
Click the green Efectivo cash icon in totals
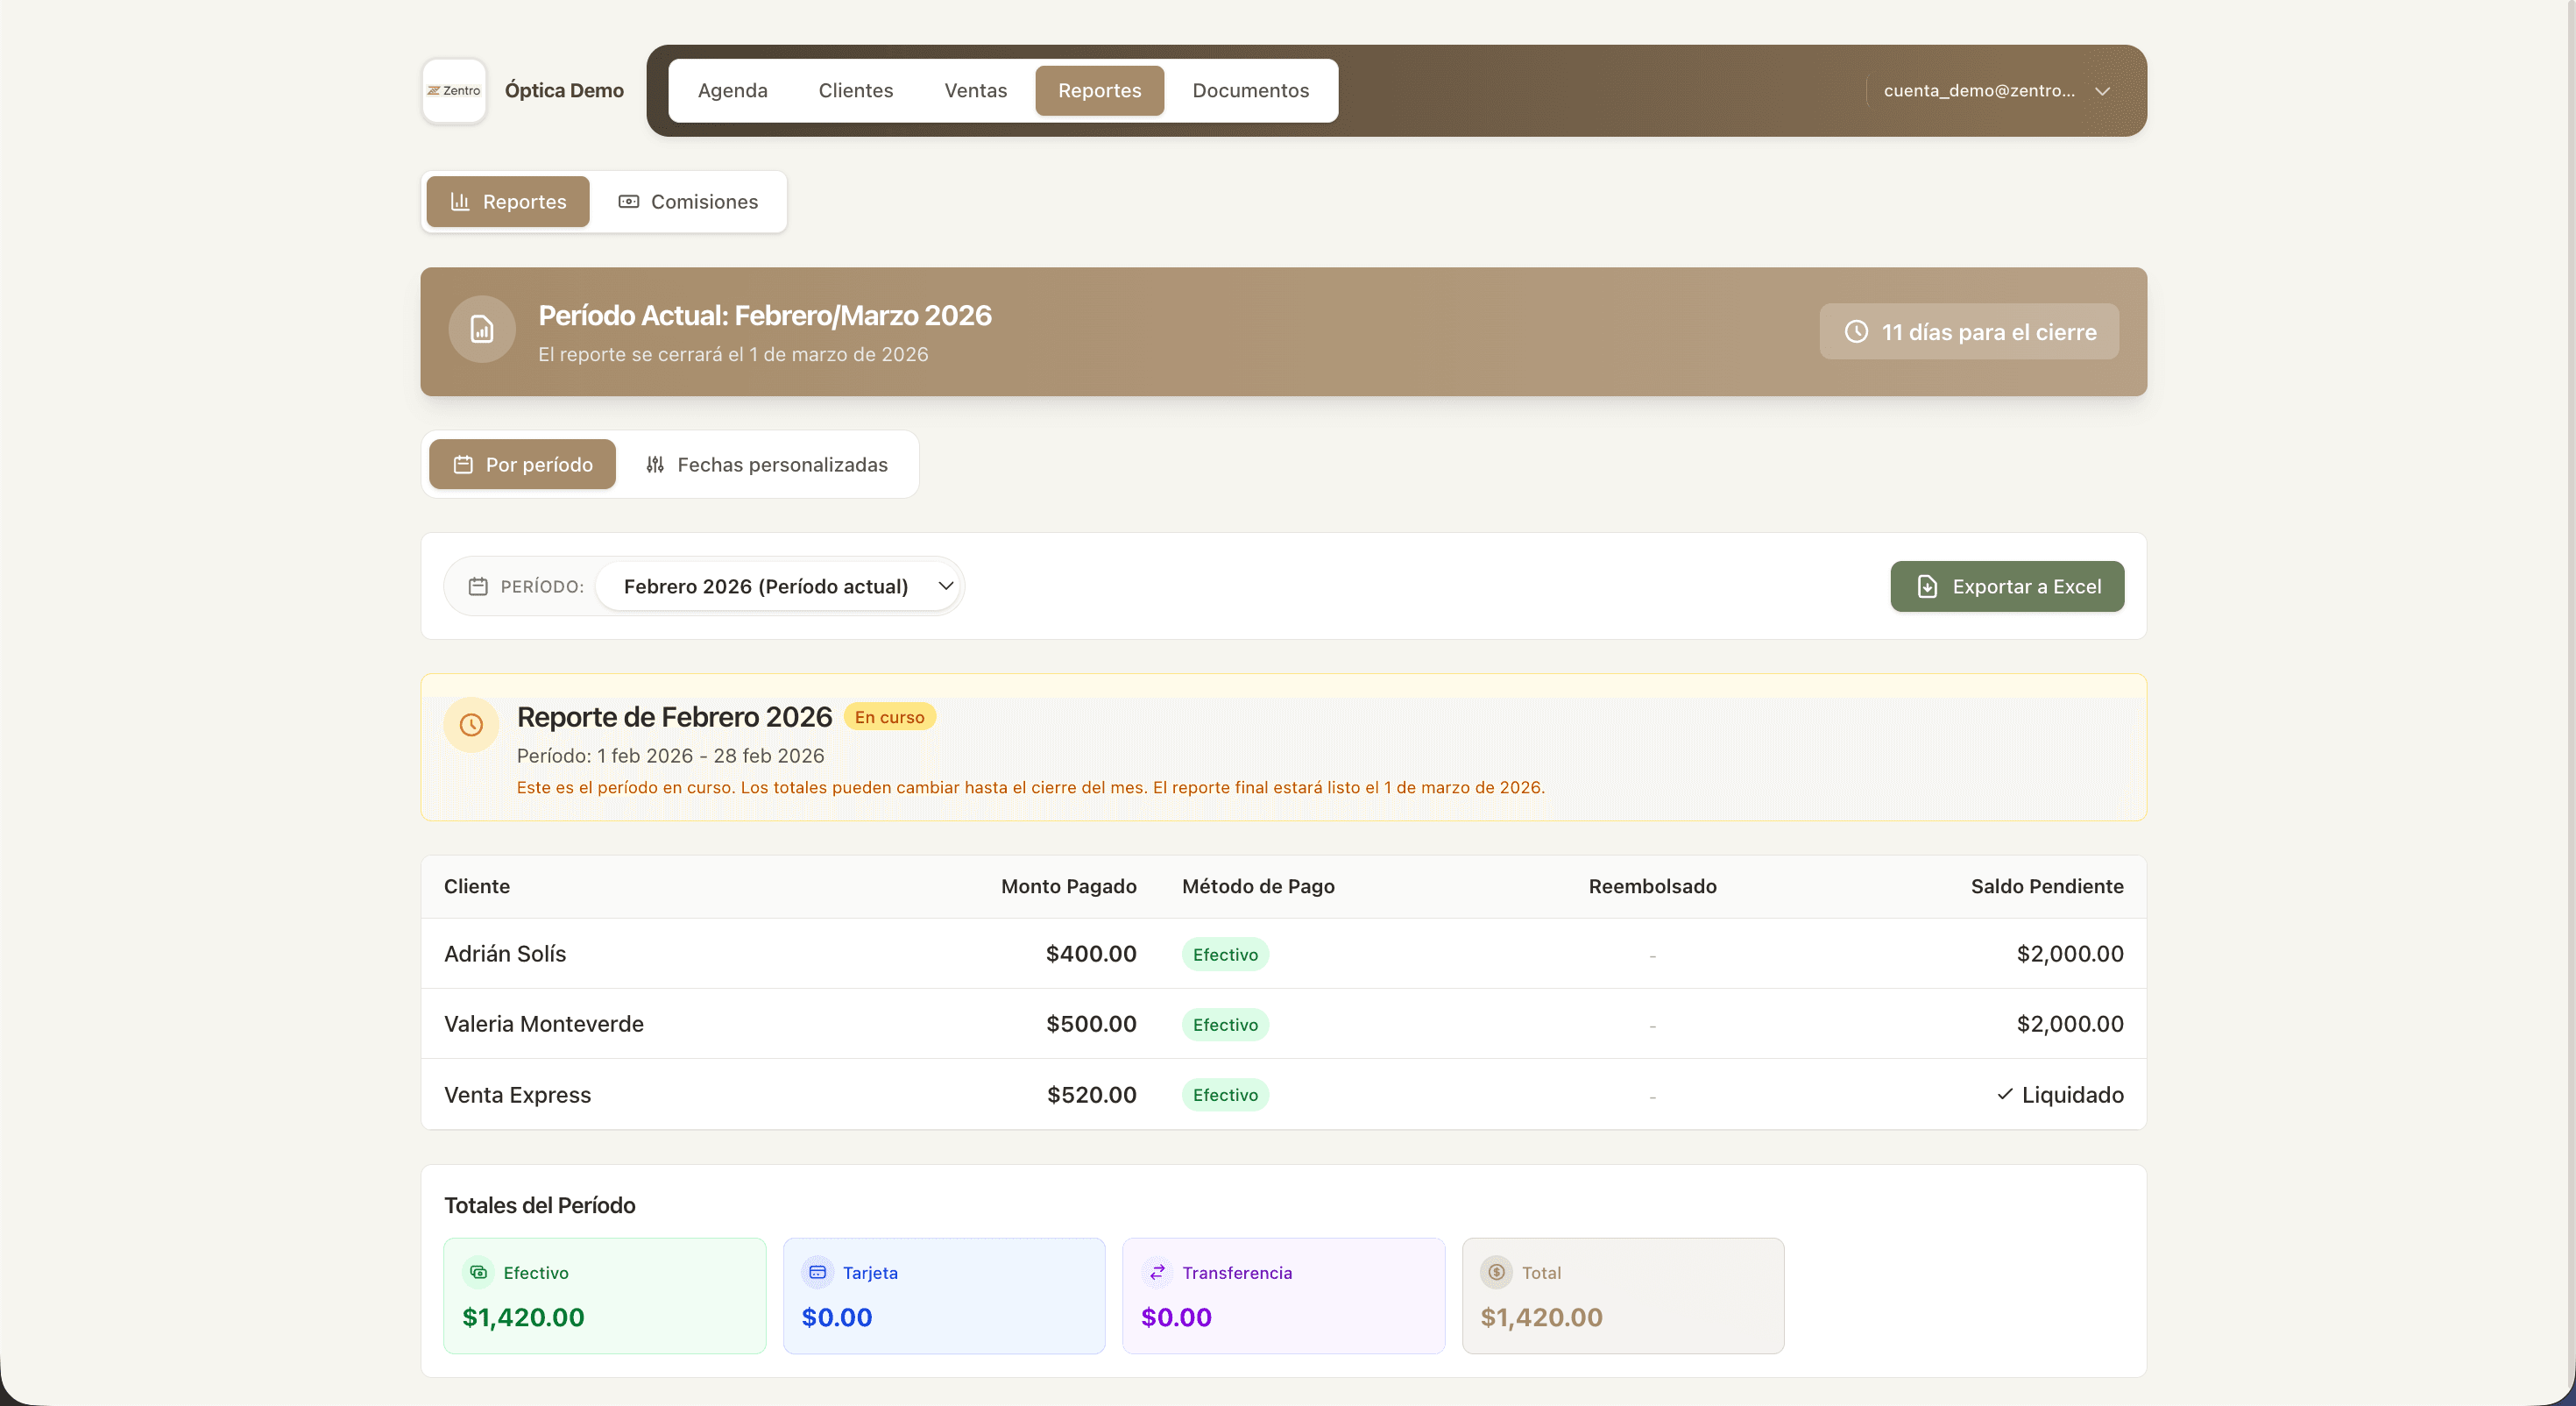tap(479, 1272)
